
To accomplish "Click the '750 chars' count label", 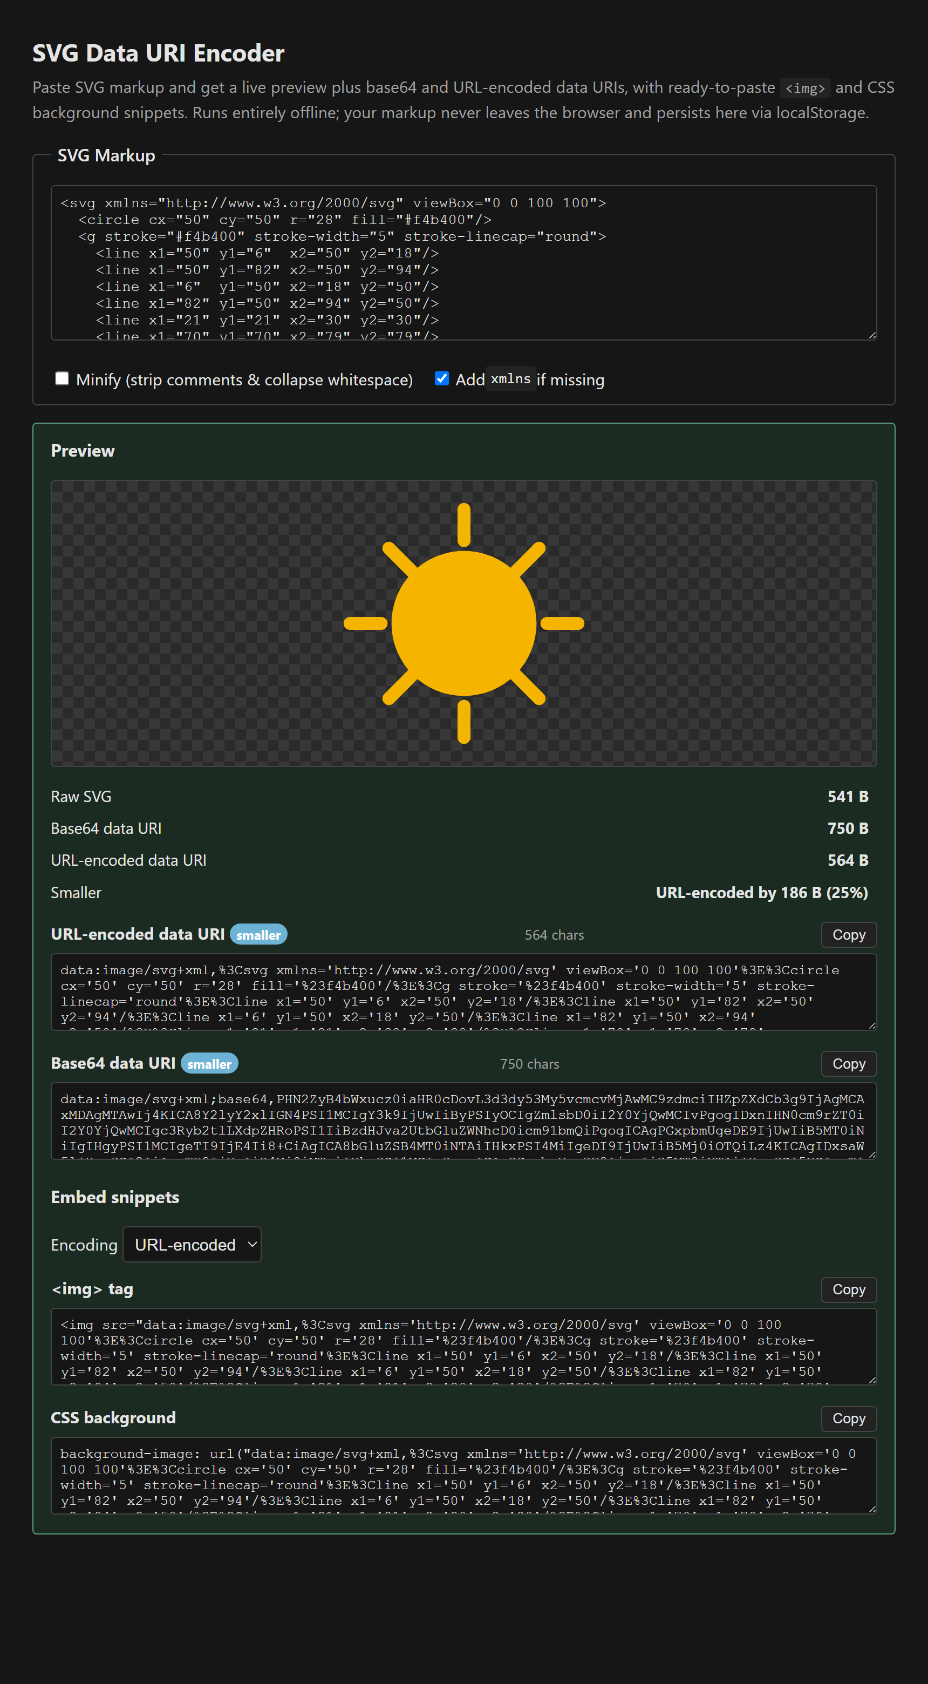I will (529, 1064).
